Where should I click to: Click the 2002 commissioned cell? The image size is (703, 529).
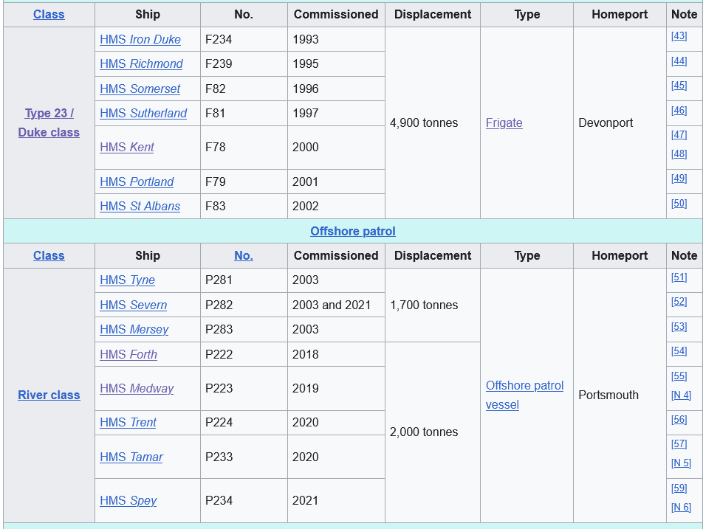tap(336, 206)
